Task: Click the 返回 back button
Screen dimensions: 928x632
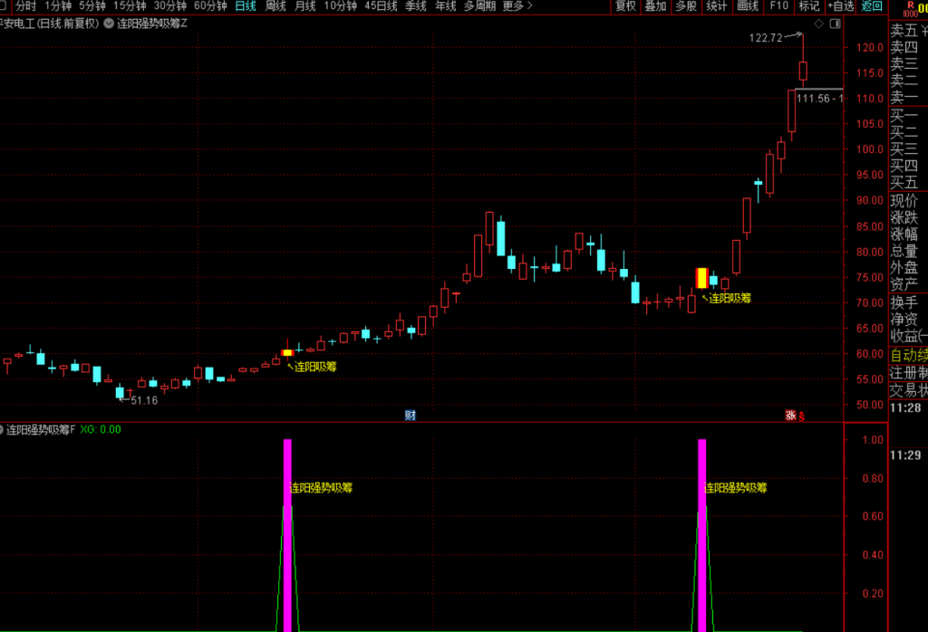Action: coord(871,6)
